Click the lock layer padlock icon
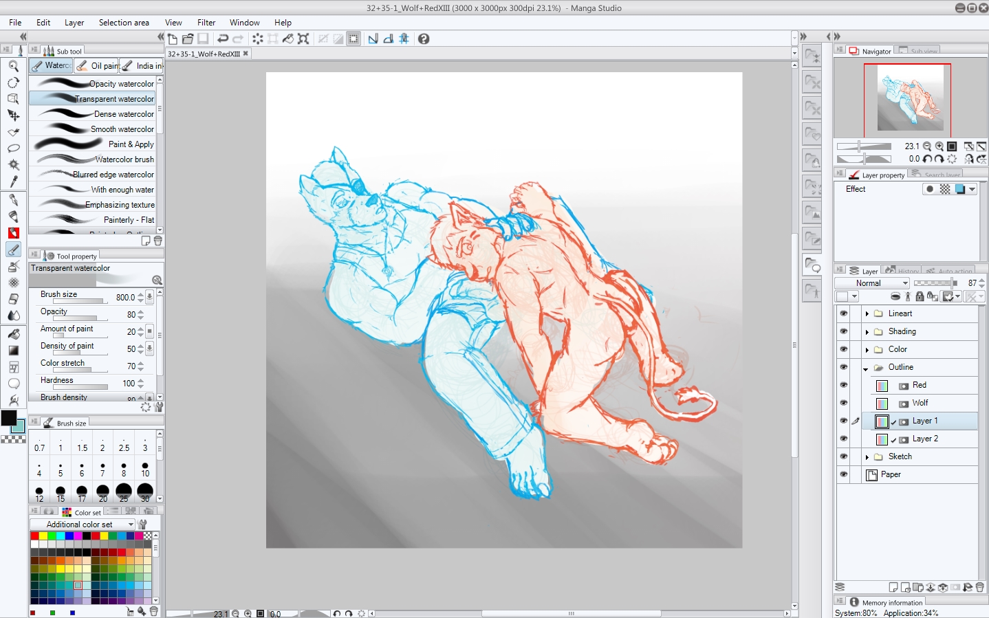Screen dimensions: 989x618 coord(920,296)
